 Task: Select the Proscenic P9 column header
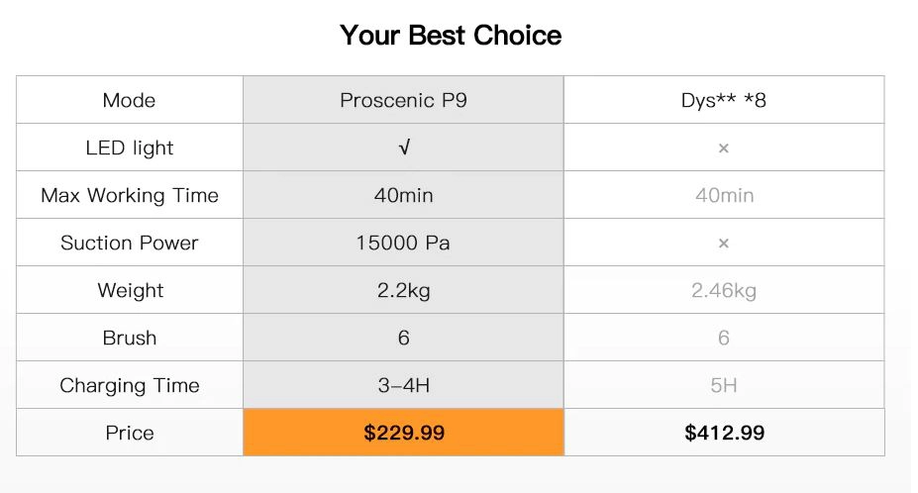point(403,100)
